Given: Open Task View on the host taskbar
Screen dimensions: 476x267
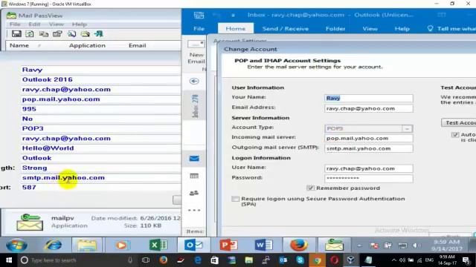Looking at the screenshot, I should coord(146,260).
